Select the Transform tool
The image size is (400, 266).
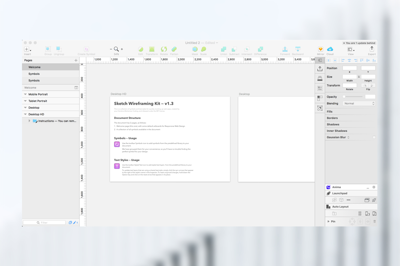(152, 49)
